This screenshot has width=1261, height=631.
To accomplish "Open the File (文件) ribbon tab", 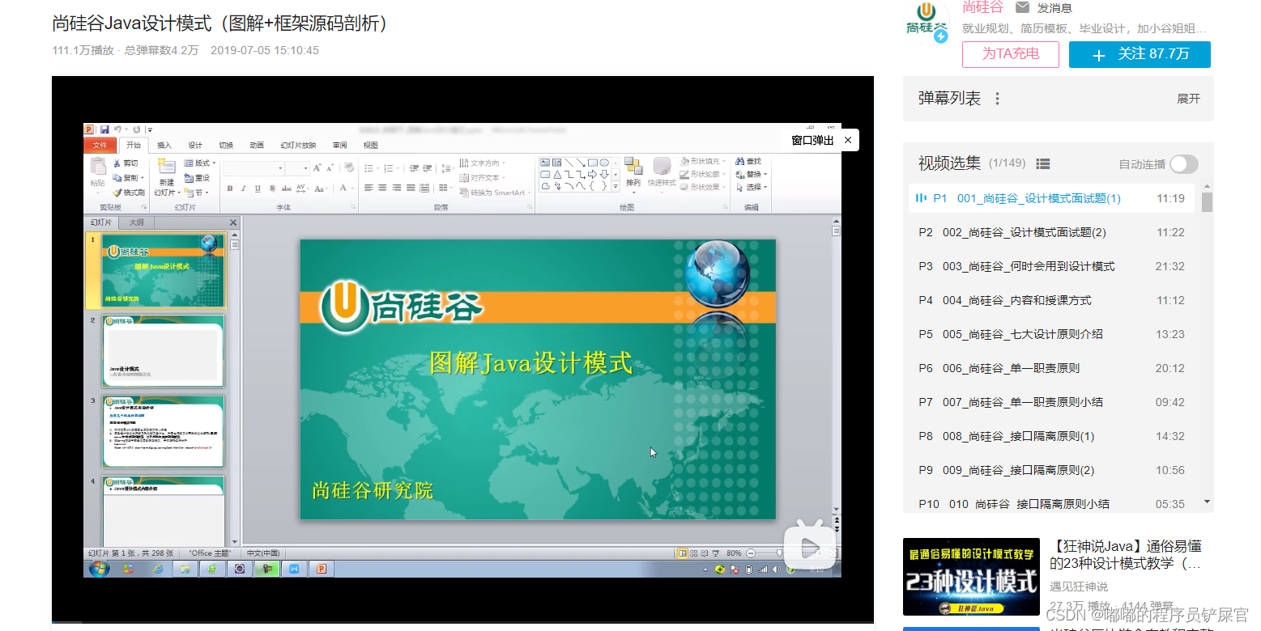I will point(100,145).
